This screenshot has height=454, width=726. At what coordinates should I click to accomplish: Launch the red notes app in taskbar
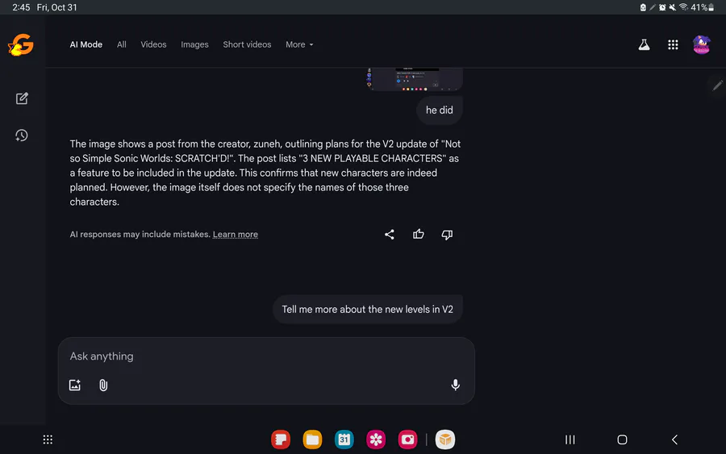(x=281, y=439)
